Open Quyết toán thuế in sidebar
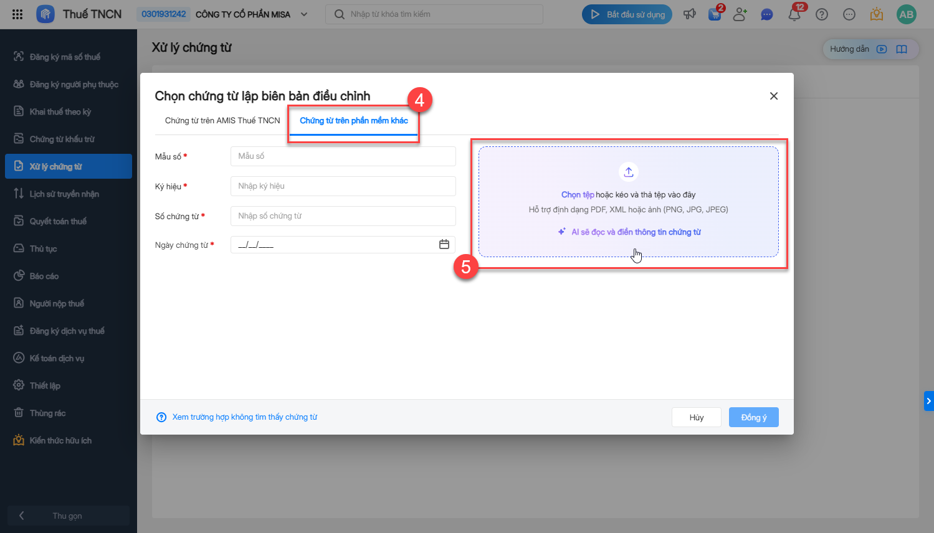Screen dimensions: 934x533 58,221
